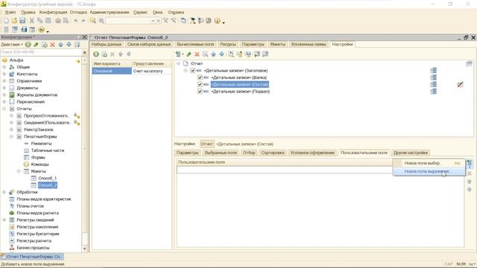Click the New document icon in main toolbar
Viewport: 477px width, 268px height.
point(6,21)
